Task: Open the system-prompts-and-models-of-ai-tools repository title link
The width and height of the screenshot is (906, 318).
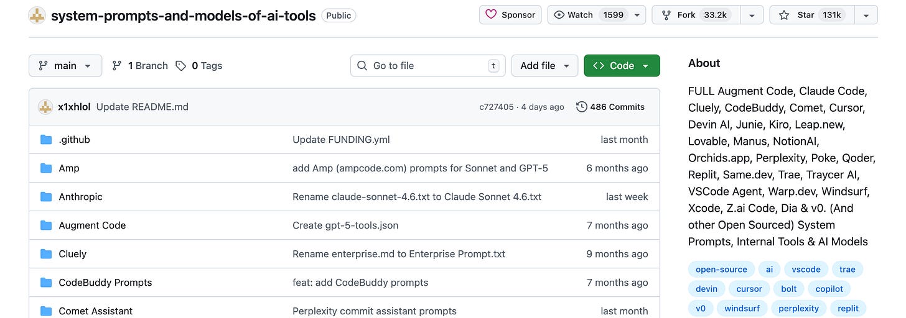Action: 184,16
